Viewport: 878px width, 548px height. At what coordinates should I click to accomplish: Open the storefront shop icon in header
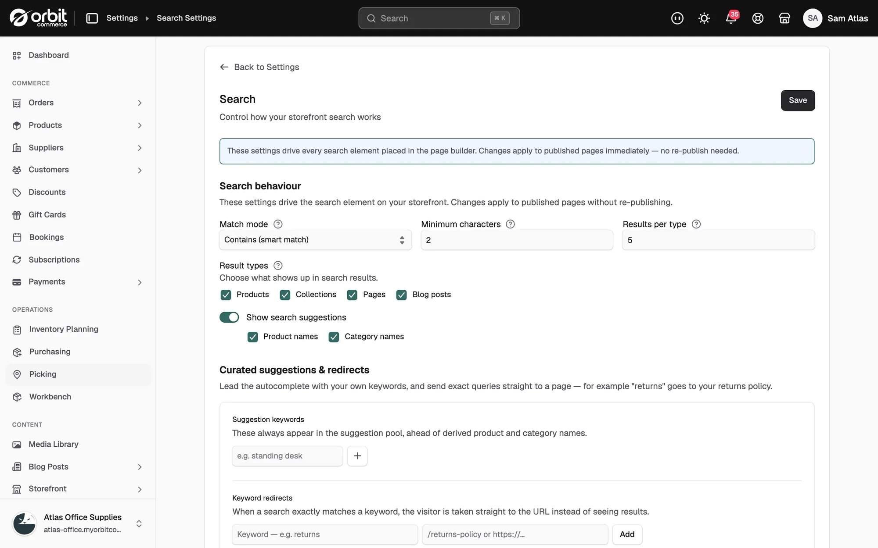[x=784, y=18]
